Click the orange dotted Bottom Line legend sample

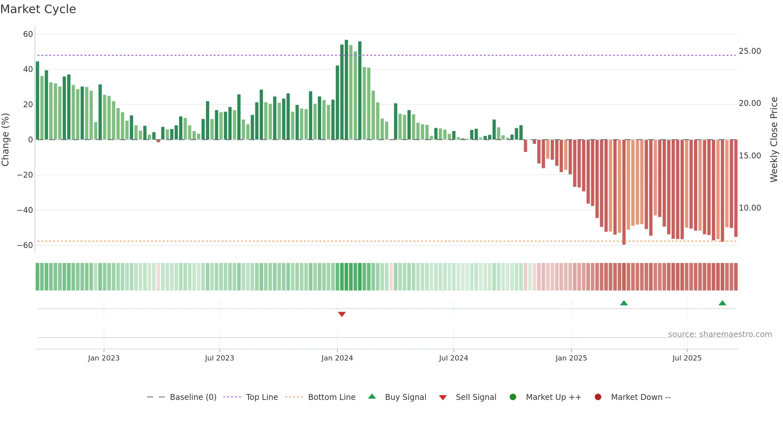click(x=294, y=397)
